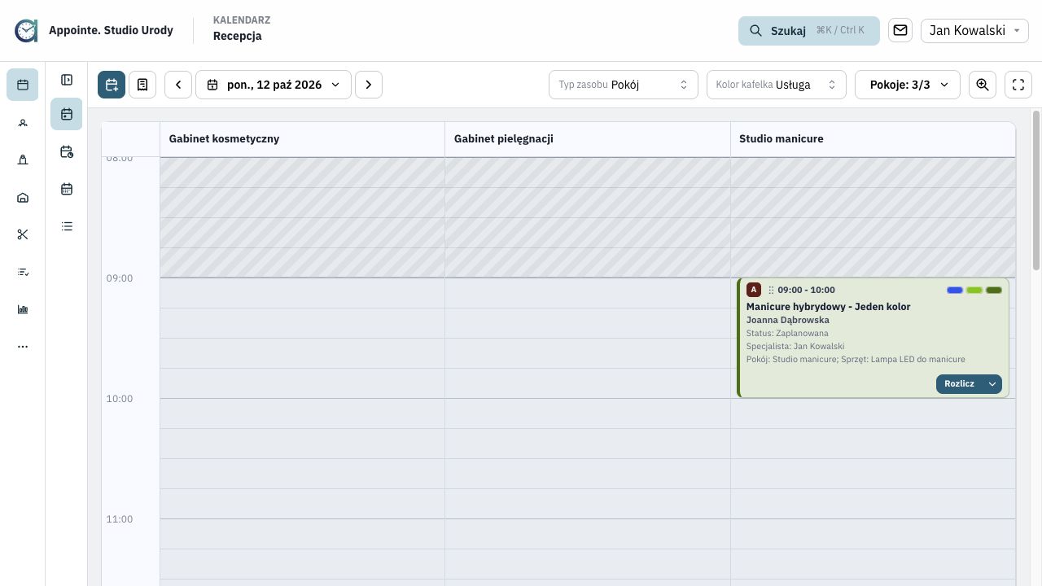This screenshot has width=1042, height=586.
Task: Open the checklist tasks icon in the sidebar
Action: [23, 272]
